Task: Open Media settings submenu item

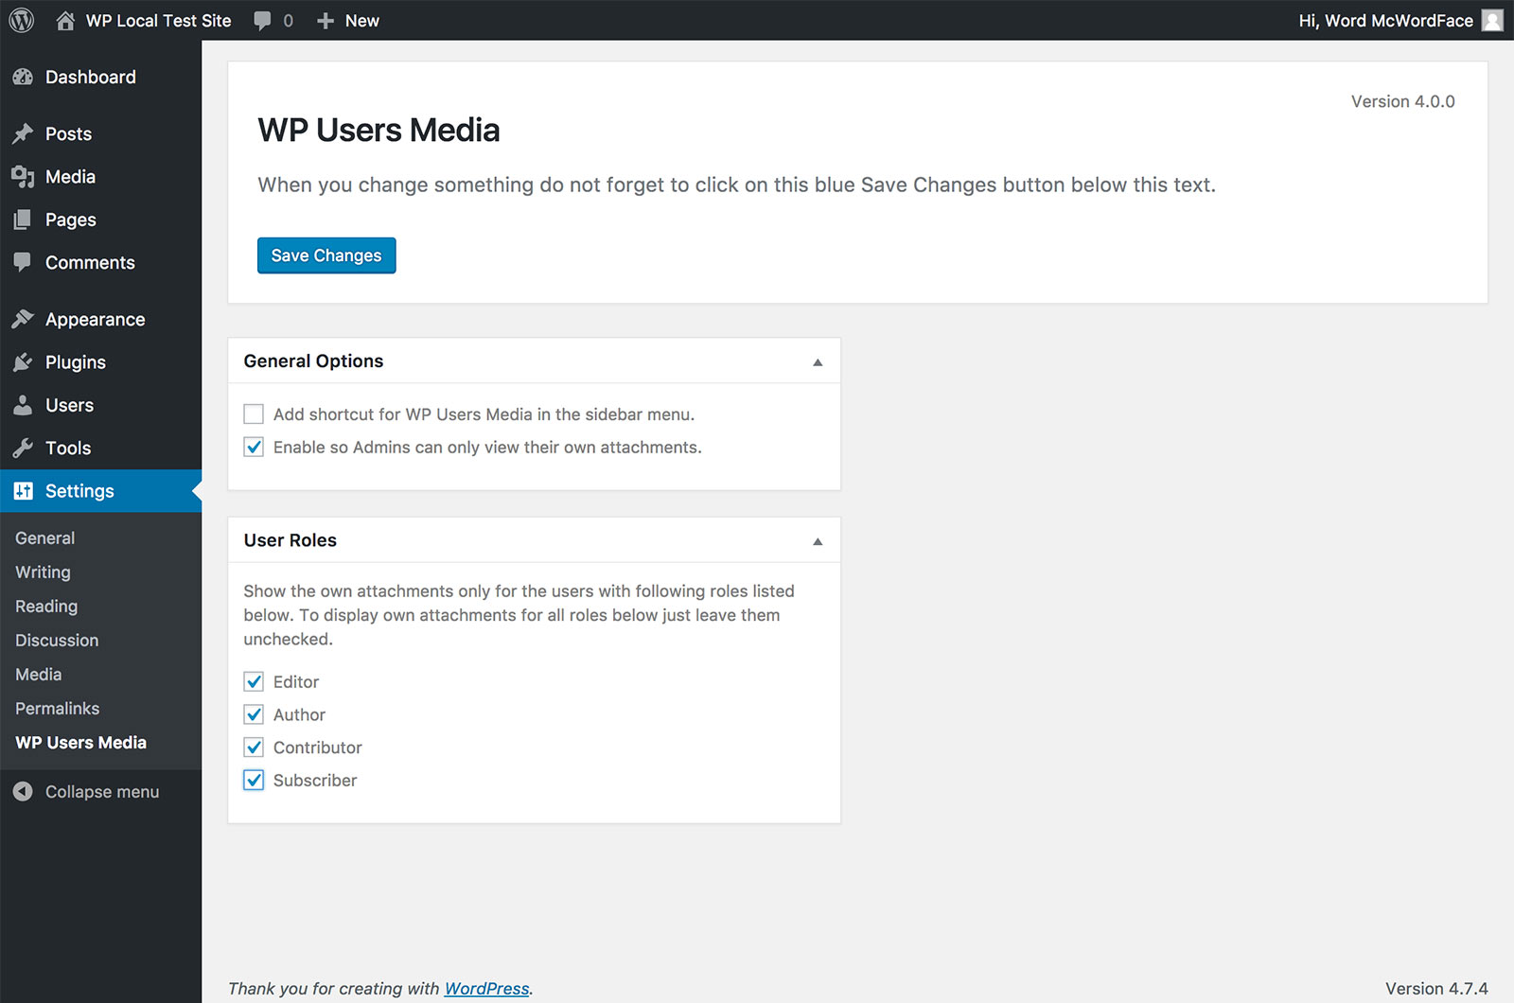Action: [x=39, y=675]
